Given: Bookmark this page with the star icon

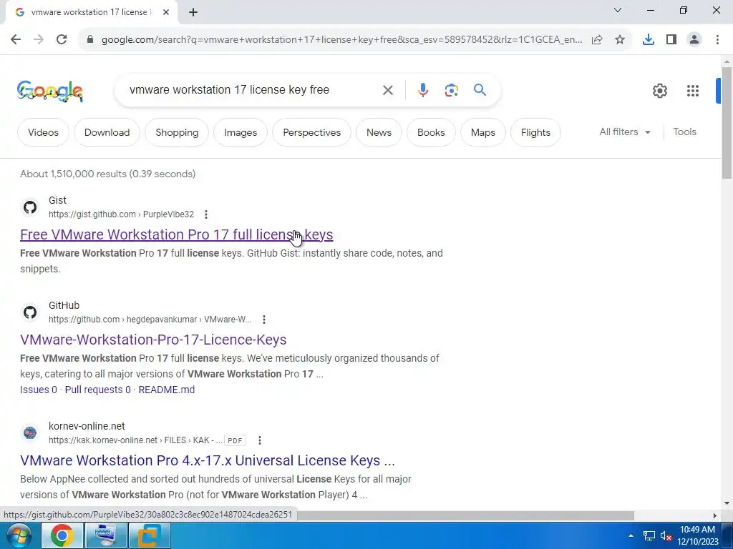Looking at the screenshot, I should coord(620,40).
